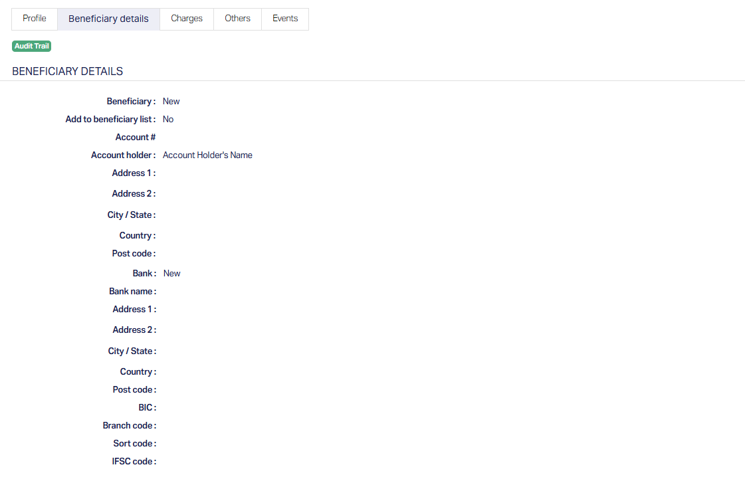Click the 'Branch code' label
Viewport: 745px width, 479px height.
129,426
